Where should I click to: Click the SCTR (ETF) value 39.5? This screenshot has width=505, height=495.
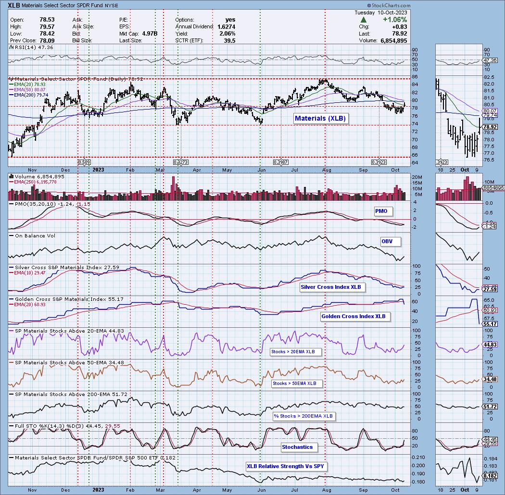pos(229,40)
